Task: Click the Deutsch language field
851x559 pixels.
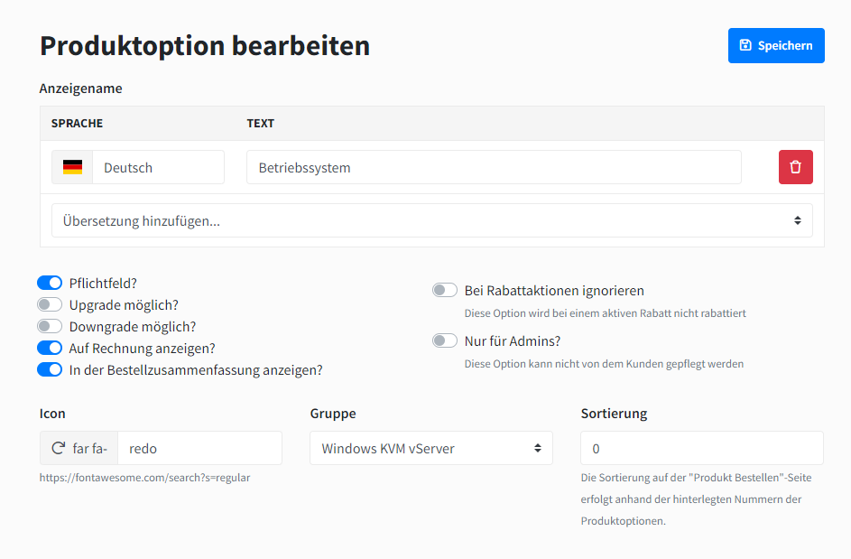Action: (x=158, y=167)
